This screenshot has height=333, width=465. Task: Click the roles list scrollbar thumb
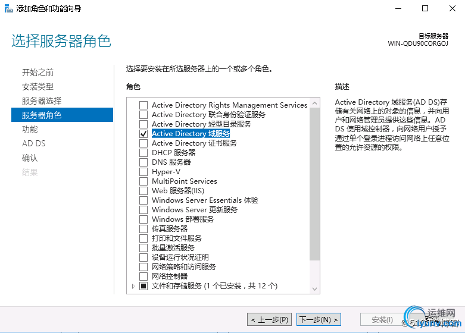(314, 184)
